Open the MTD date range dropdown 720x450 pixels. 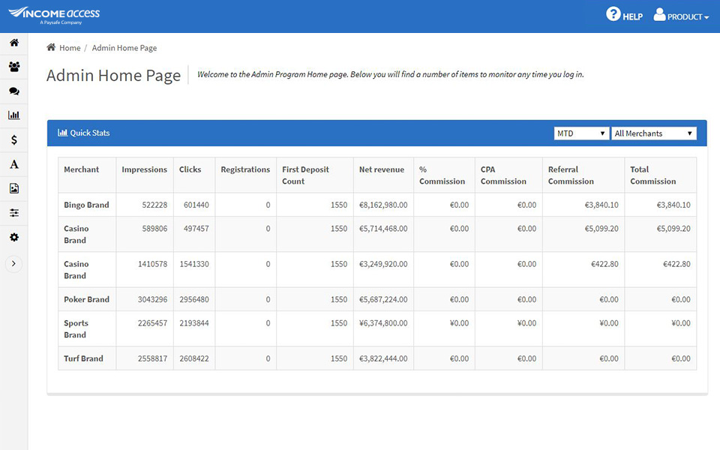click(581, 133)
